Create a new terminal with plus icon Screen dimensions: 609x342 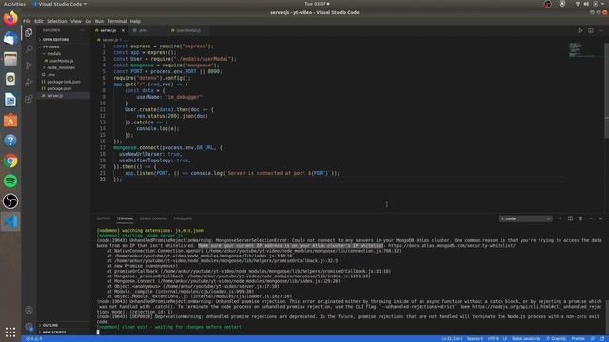click(560, 218)
